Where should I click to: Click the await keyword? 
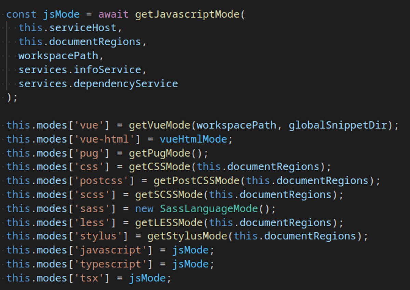click(x=113, y=14)
